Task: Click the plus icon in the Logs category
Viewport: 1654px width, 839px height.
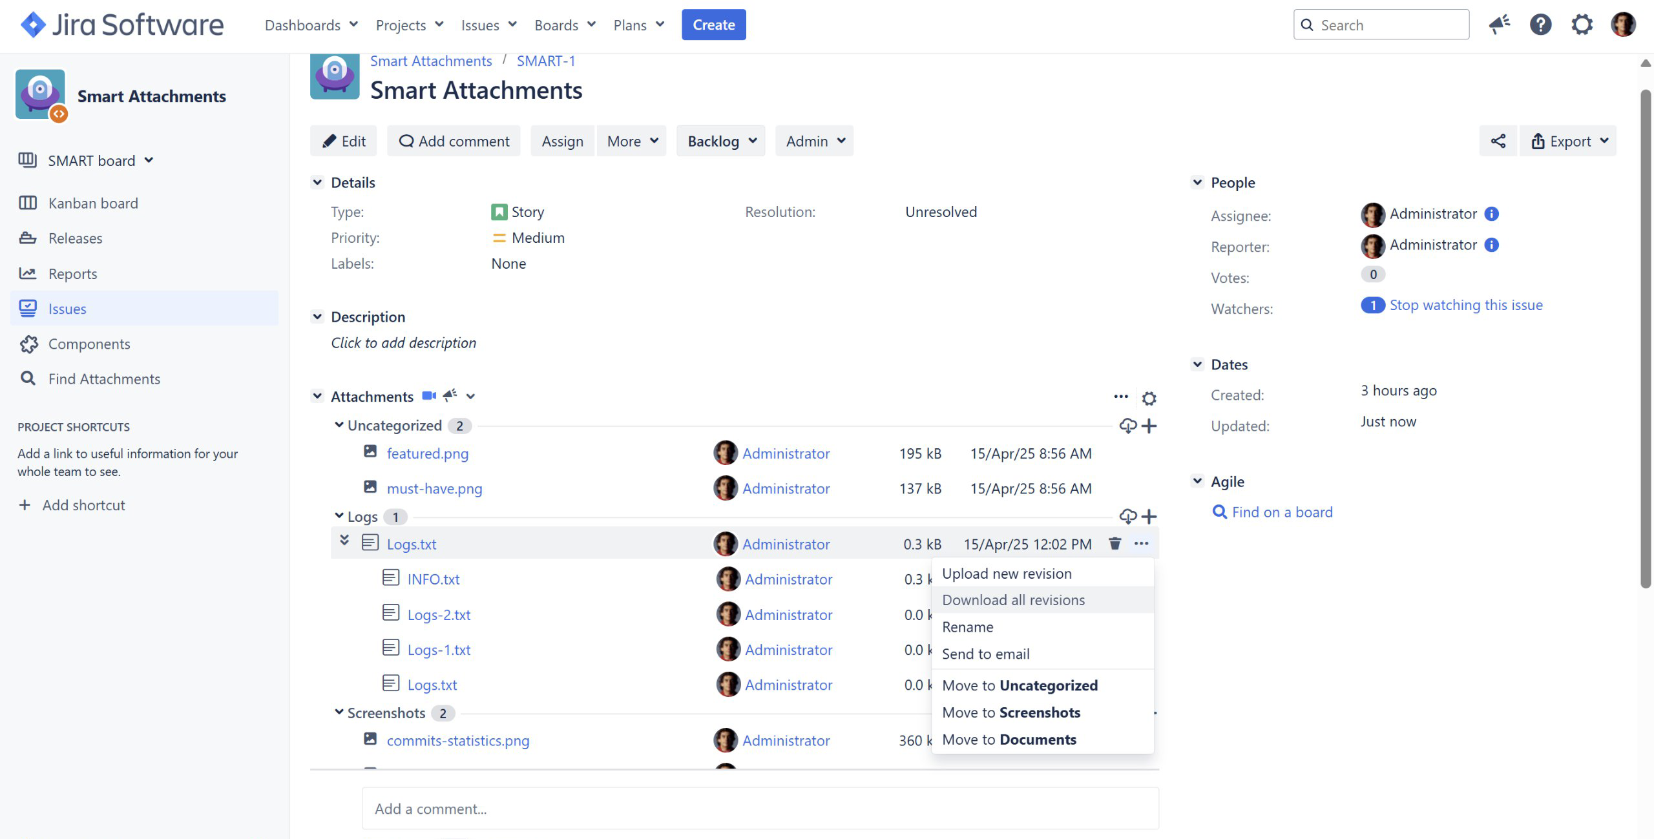Action: pos(1149,516)
